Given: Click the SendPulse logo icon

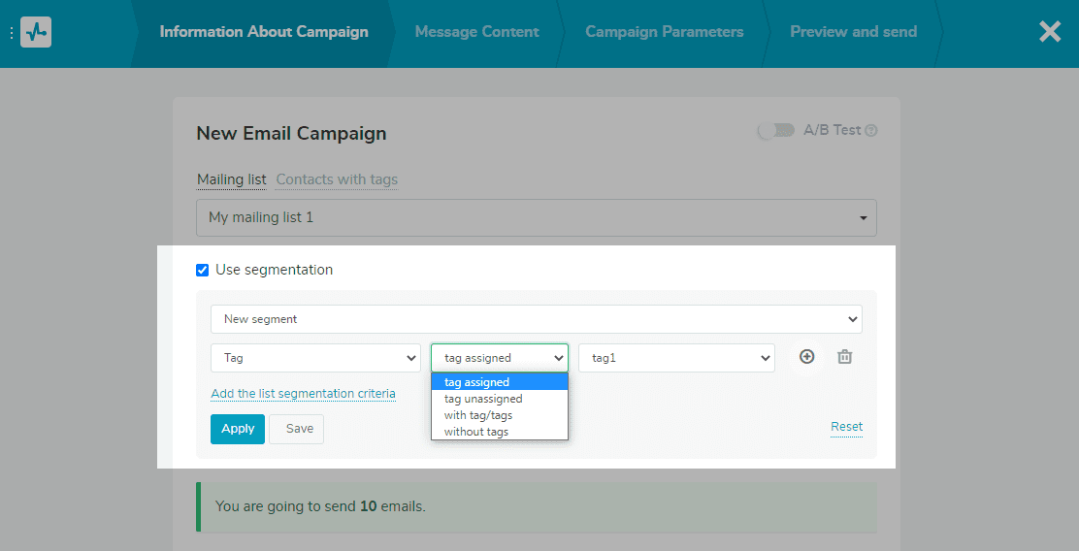Looking at the screenshot, I should [36, 32].
